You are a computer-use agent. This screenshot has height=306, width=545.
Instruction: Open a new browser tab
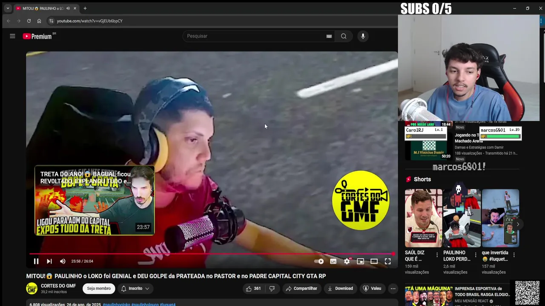pos(85,8)
